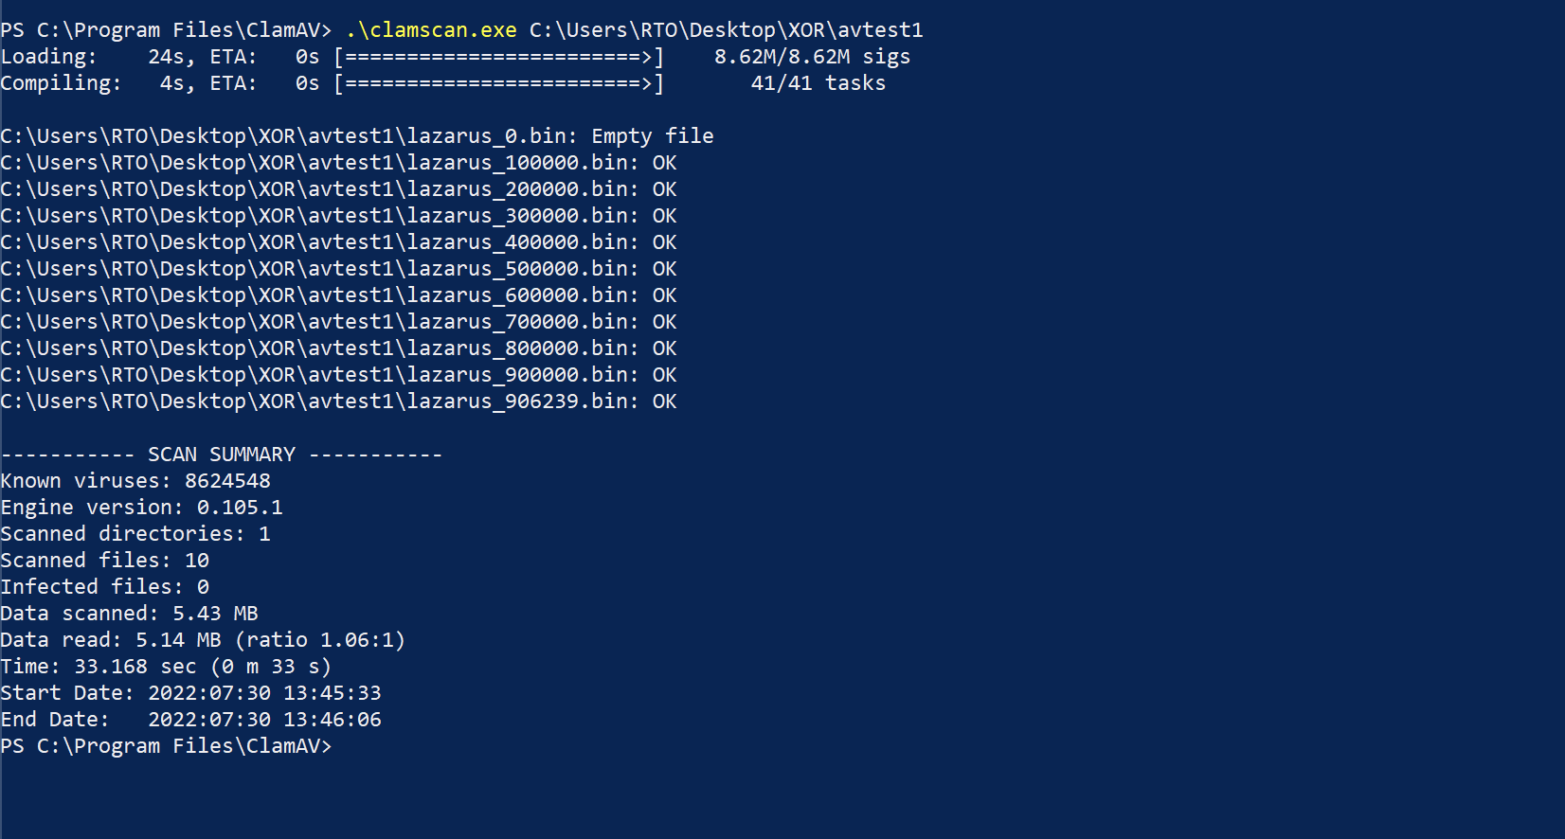Click the Known viruses count line
The width and height of the screenshot is (1565, 839).
tap(135, 481)
